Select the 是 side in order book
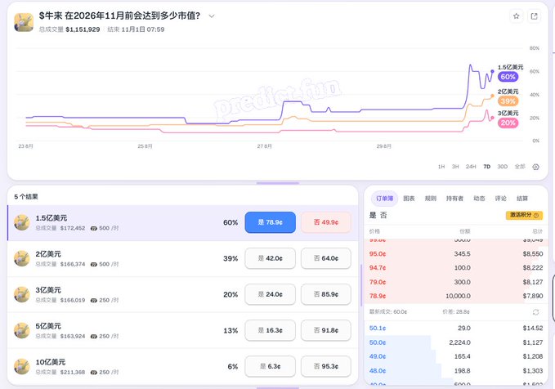 [x=373, y=215]
